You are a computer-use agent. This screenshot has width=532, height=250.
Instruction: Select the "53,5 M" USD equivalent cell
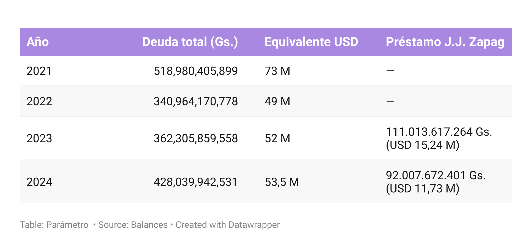click(x=282, y=182)
